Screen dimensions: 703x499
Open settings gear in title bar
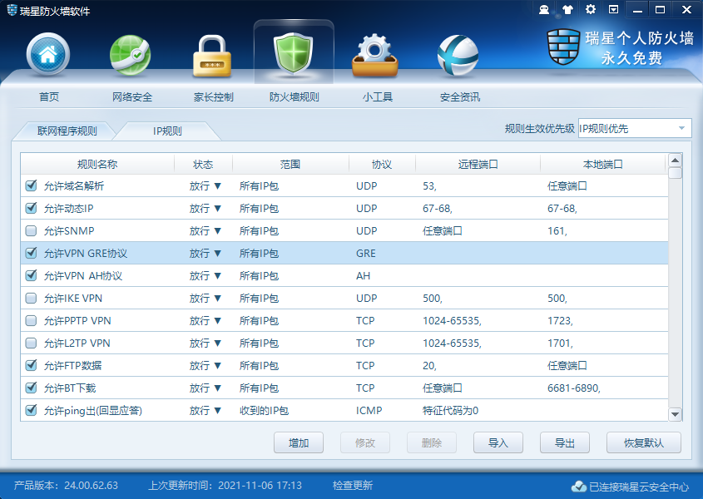coord(591,9)
